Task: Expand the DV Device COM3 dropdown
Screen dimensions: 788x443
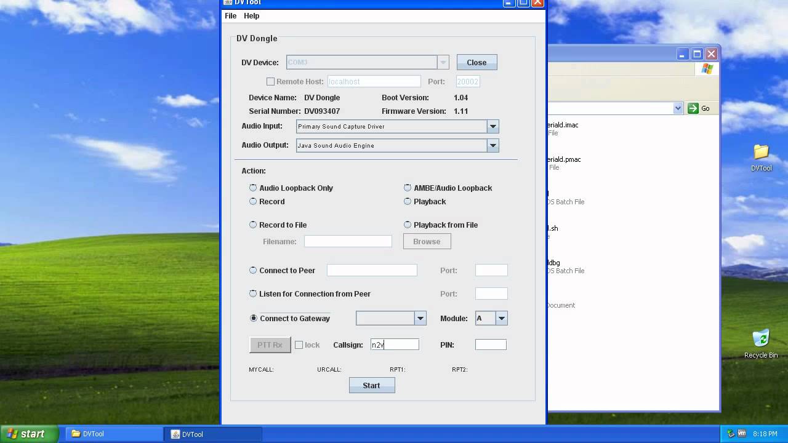Action: (x=443, y=62)
